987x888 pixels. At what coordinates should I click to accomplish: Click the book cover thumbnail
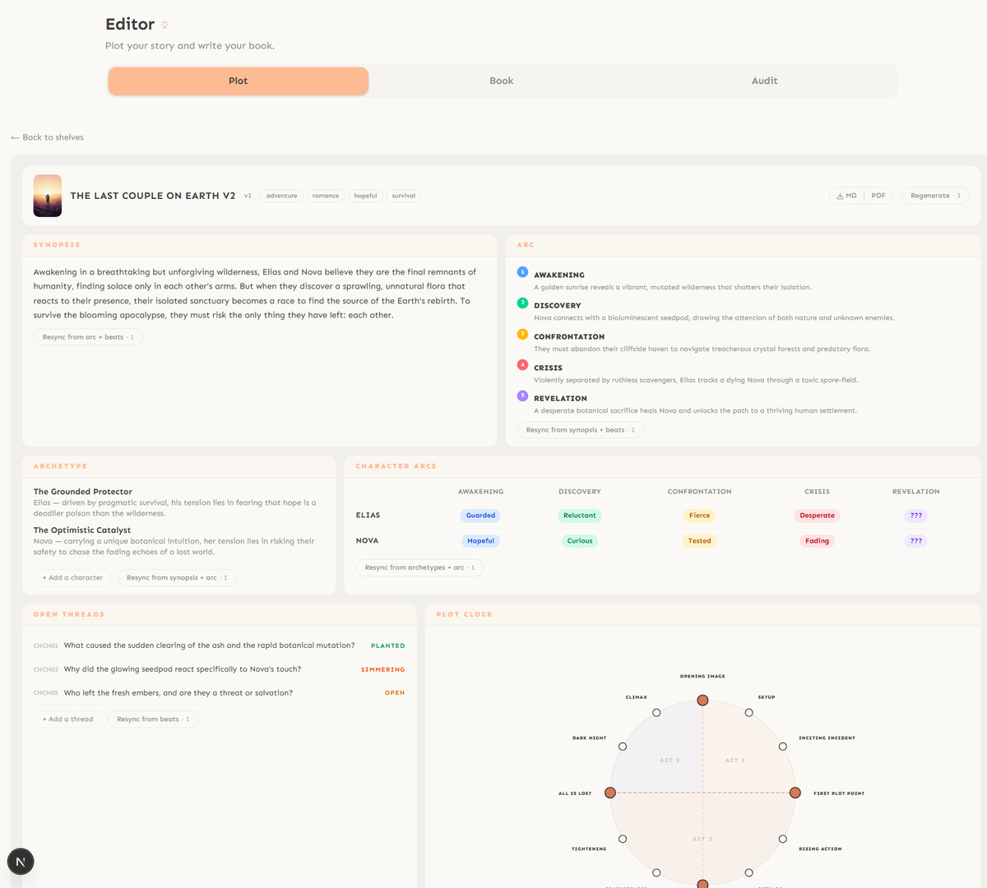[x=47, y=196]
